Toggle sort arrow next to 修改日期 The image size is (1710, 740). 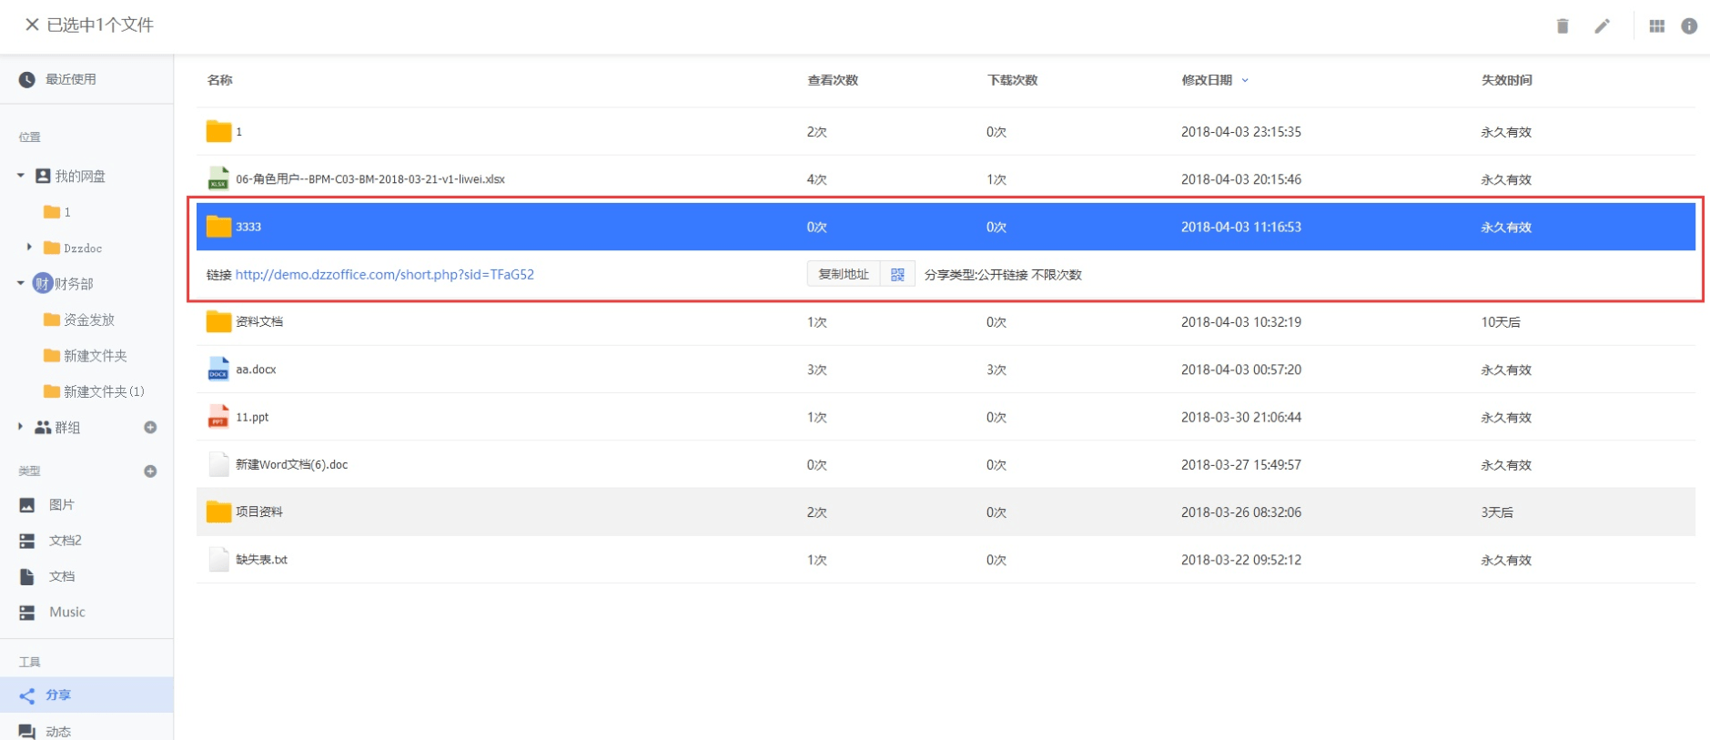point(1245,80)
